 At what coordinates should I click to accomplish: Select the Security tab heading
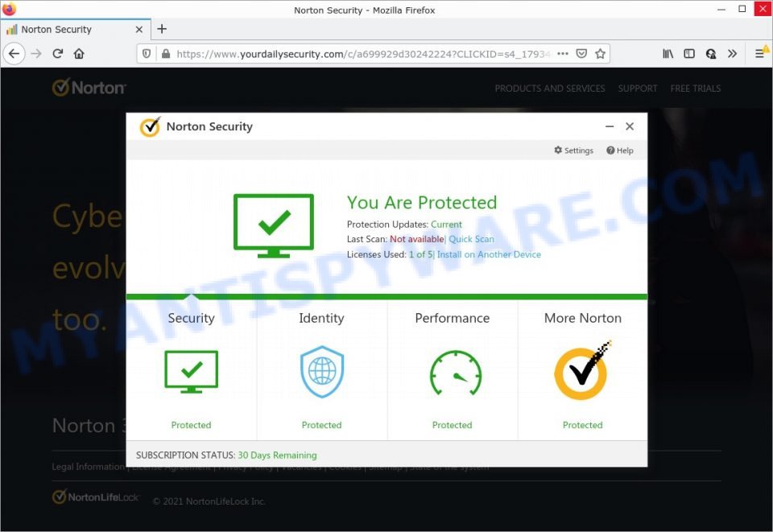click(x=192, y=318)
